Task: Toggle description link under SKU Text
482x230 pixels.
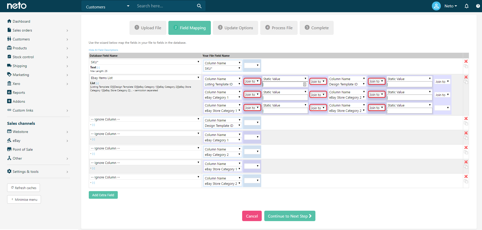Action: [98, 68]
